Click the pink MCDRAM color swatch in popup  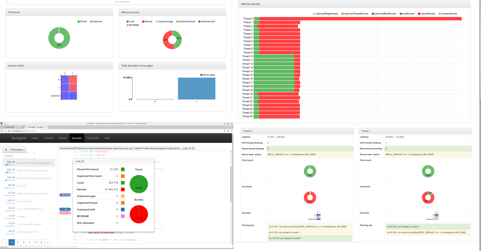click(x=123, y=216)
